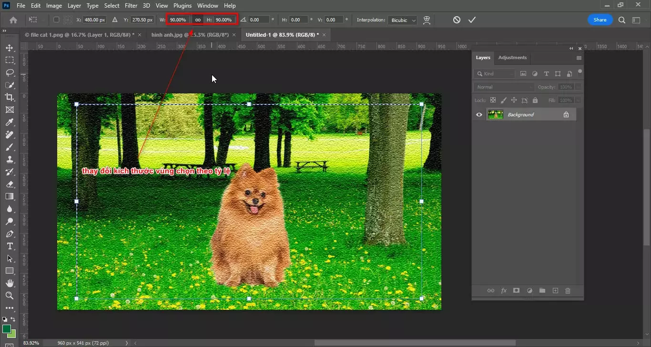The height and width of the screenshot is (347, 651).
Task: Select the Clone Stamp tool
Action: (x=10, y=159)
